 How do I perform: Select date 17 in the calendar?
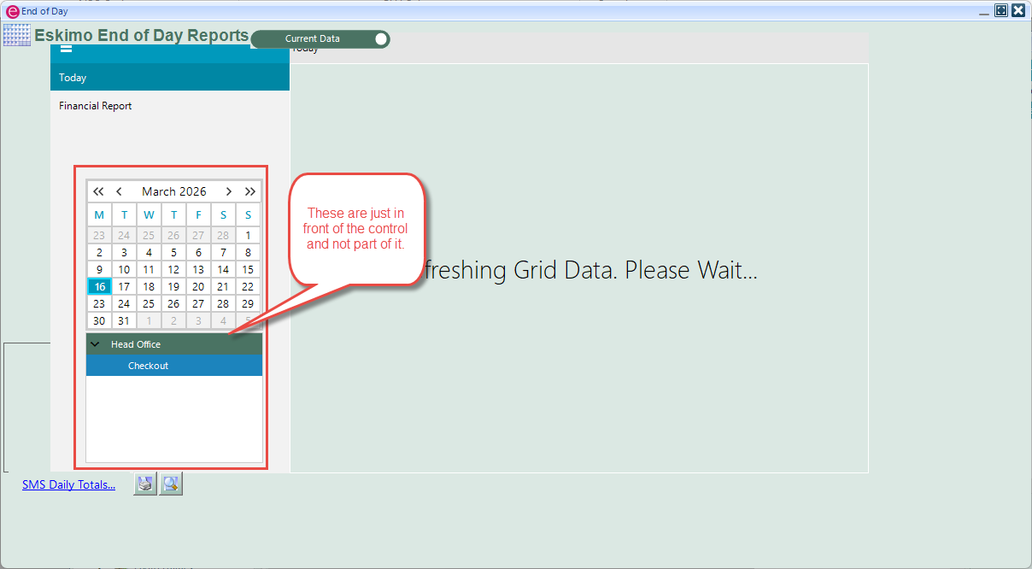pyautogui.click(x=124, y=286)
